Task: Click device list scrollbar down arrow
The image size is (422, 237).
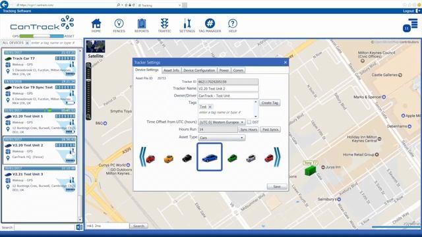Action: (80, 220)
